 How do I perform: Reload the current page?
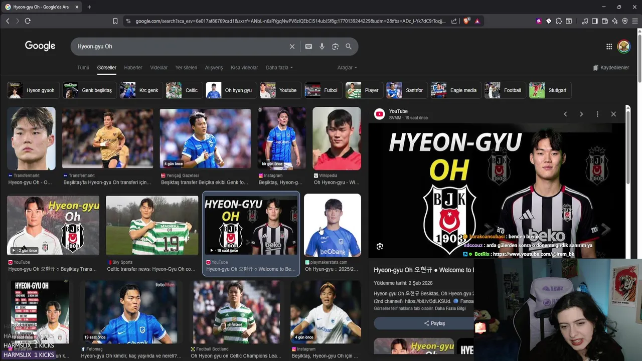click(28, 21)
